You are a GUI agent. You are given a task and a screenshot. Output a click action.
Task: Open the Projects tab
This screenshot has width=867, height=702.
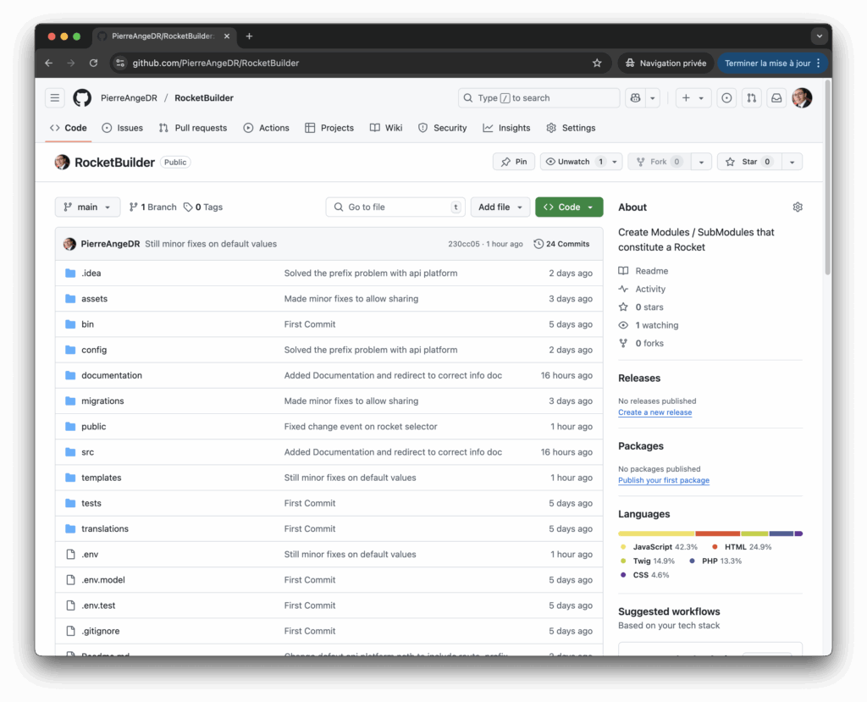coord(329,128)
